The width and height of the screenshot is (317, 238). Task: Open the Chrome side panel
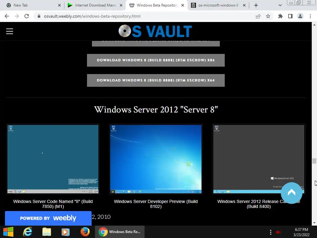tap(290, 16)
